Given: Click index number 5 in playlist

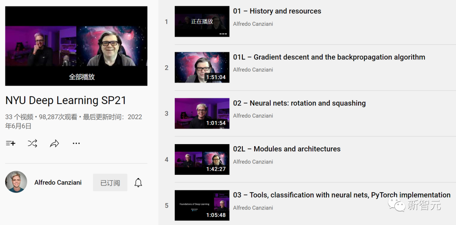Looking at the screenshot, I should 166,206.
